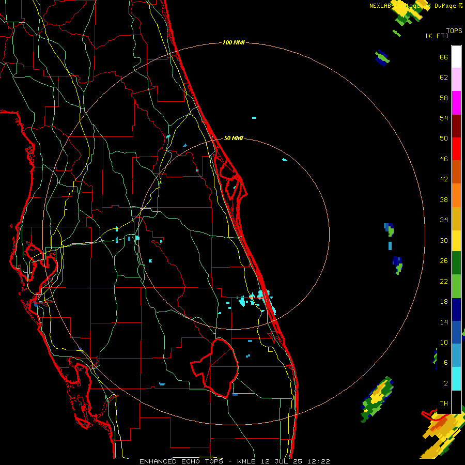Select the "66" value on the scale
This screenshot has width=465, height=465.
click(444, 57)
